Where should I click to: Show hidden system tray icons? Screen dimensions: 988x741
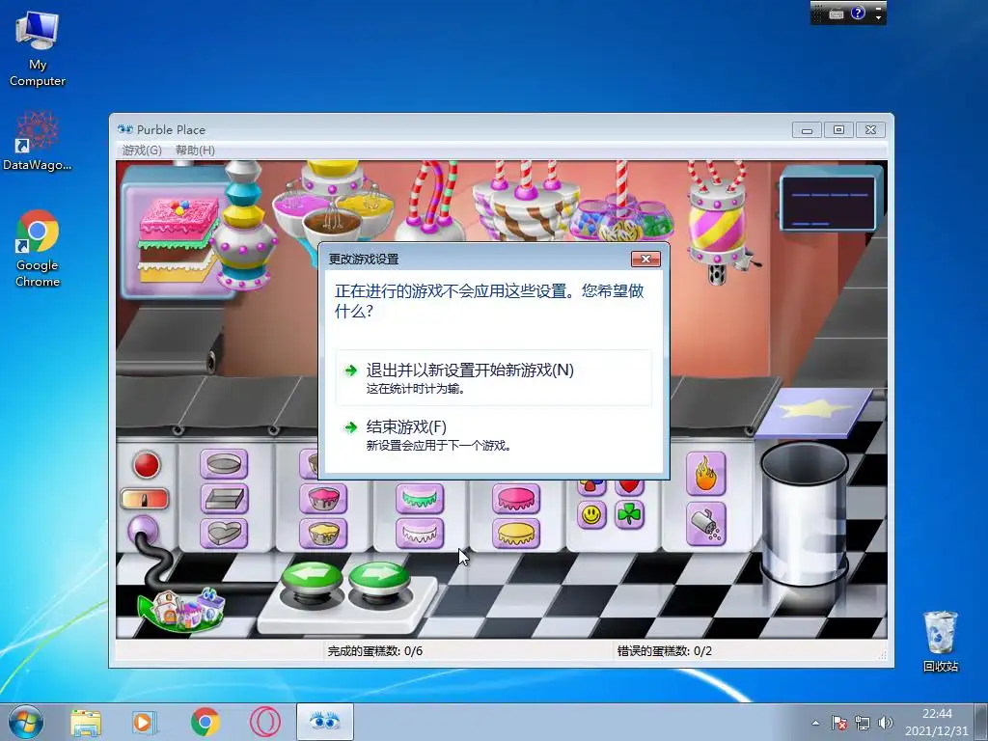tap(815, 724)
